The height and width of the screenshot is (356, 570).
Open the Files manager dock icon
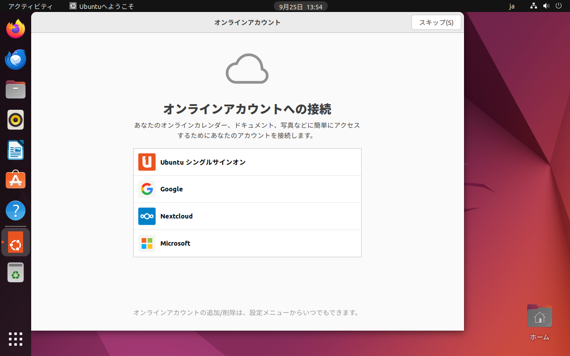click(x=16, y=89)
